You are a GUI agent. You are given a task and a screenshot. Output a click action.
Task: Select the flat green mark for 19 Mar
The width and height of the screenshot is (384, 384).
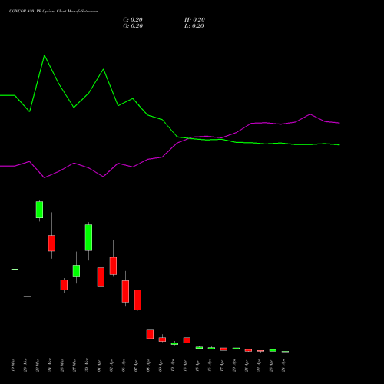pyautogui.click(x=15, y=269)
